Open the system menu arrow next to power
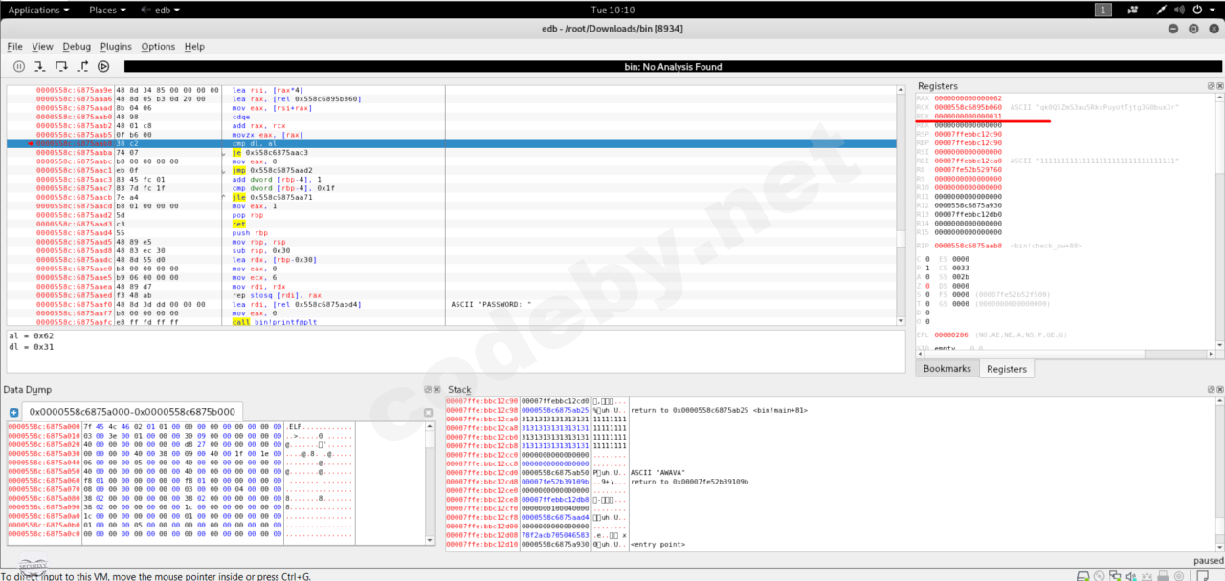The width and height of the screenshot is (1225, 581). [x=1212, y=10]
